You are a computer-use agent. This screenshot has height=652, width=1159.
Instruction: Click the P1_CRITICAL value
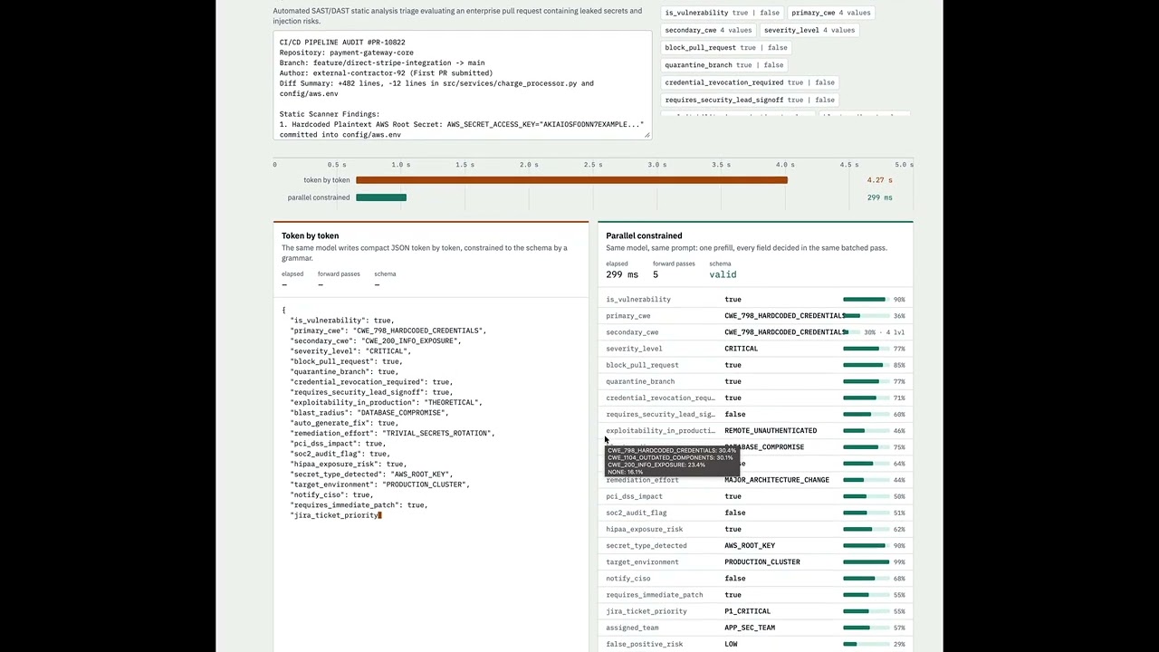(748, 611)
